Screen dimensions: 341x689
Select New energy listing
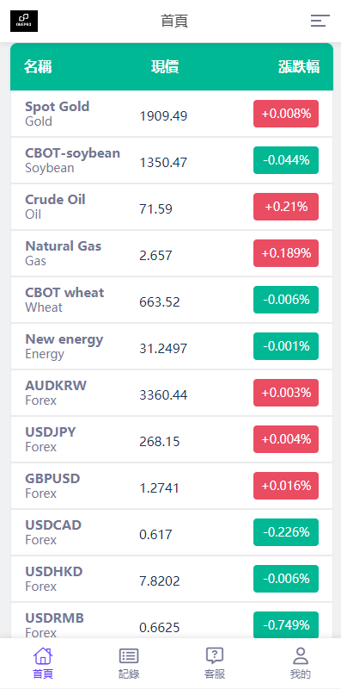[x=172, y=346]
